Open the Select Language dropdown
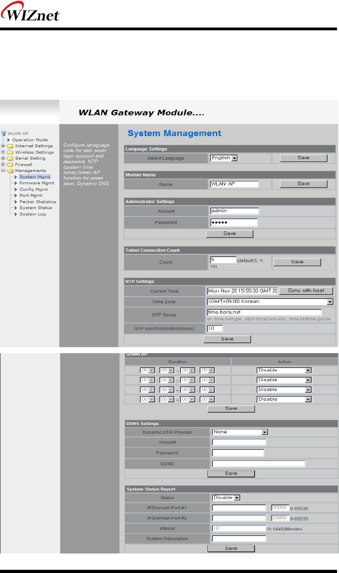Image resolution: width=339 pixels, height=573 pixels. click(x=224, y=158)
